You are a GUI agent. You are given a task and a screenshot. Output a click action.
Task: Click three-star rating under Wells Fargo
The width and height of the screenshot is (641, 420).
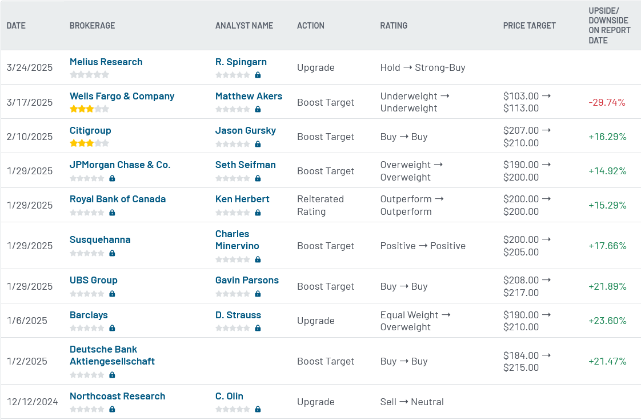tap(90, 109)
